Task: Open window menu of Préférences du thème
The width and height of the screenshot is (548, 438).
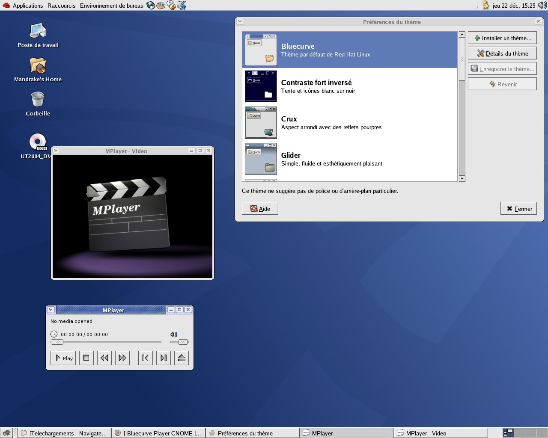Action: coord(240,21)
